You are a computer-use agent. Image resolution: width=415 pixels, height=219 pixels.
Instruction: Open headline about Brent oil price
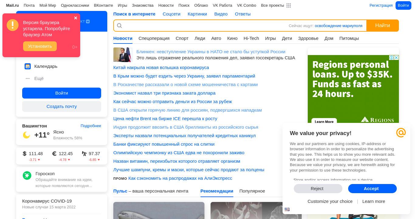coord(165,119)
